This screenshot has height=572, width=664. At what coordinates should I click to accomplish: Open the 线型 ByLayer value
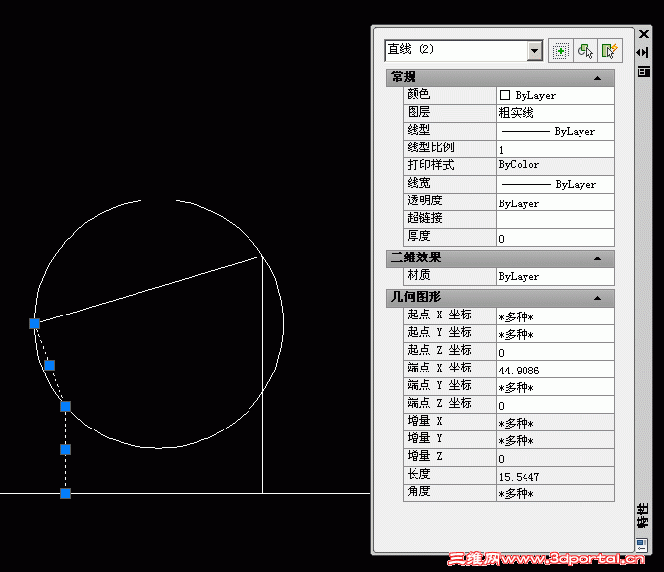click(x=555, y=131)
